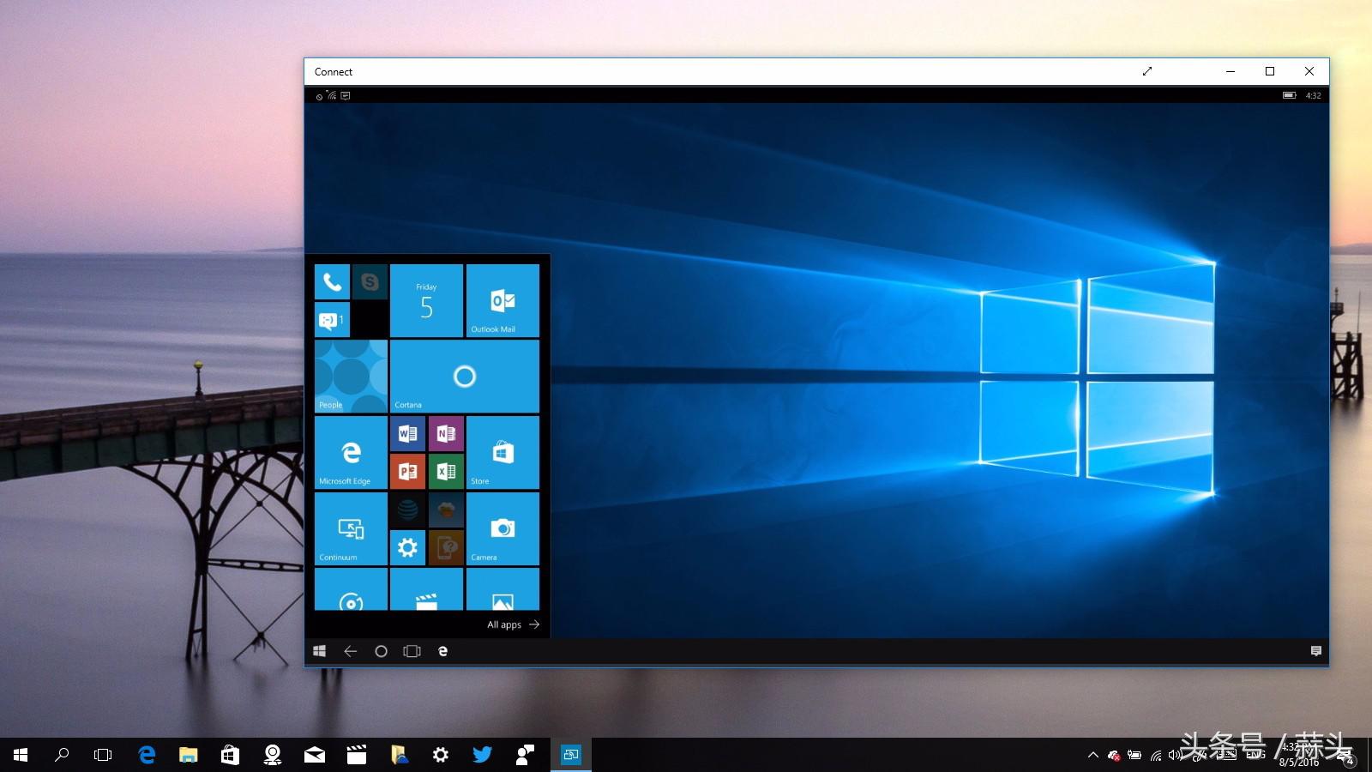Open the Excel tile
The width and height of the screenshot is (1372, 772).
445,471
